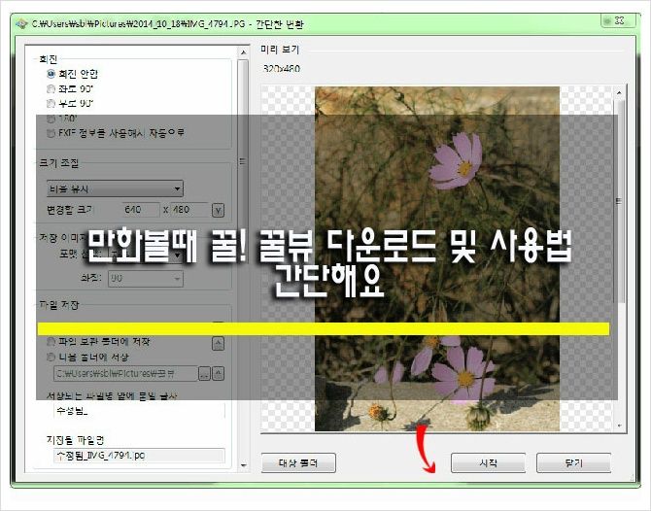Close the window via title bar X
The height and width of the screenshot is (511, 651).
(x=618, y=20)
